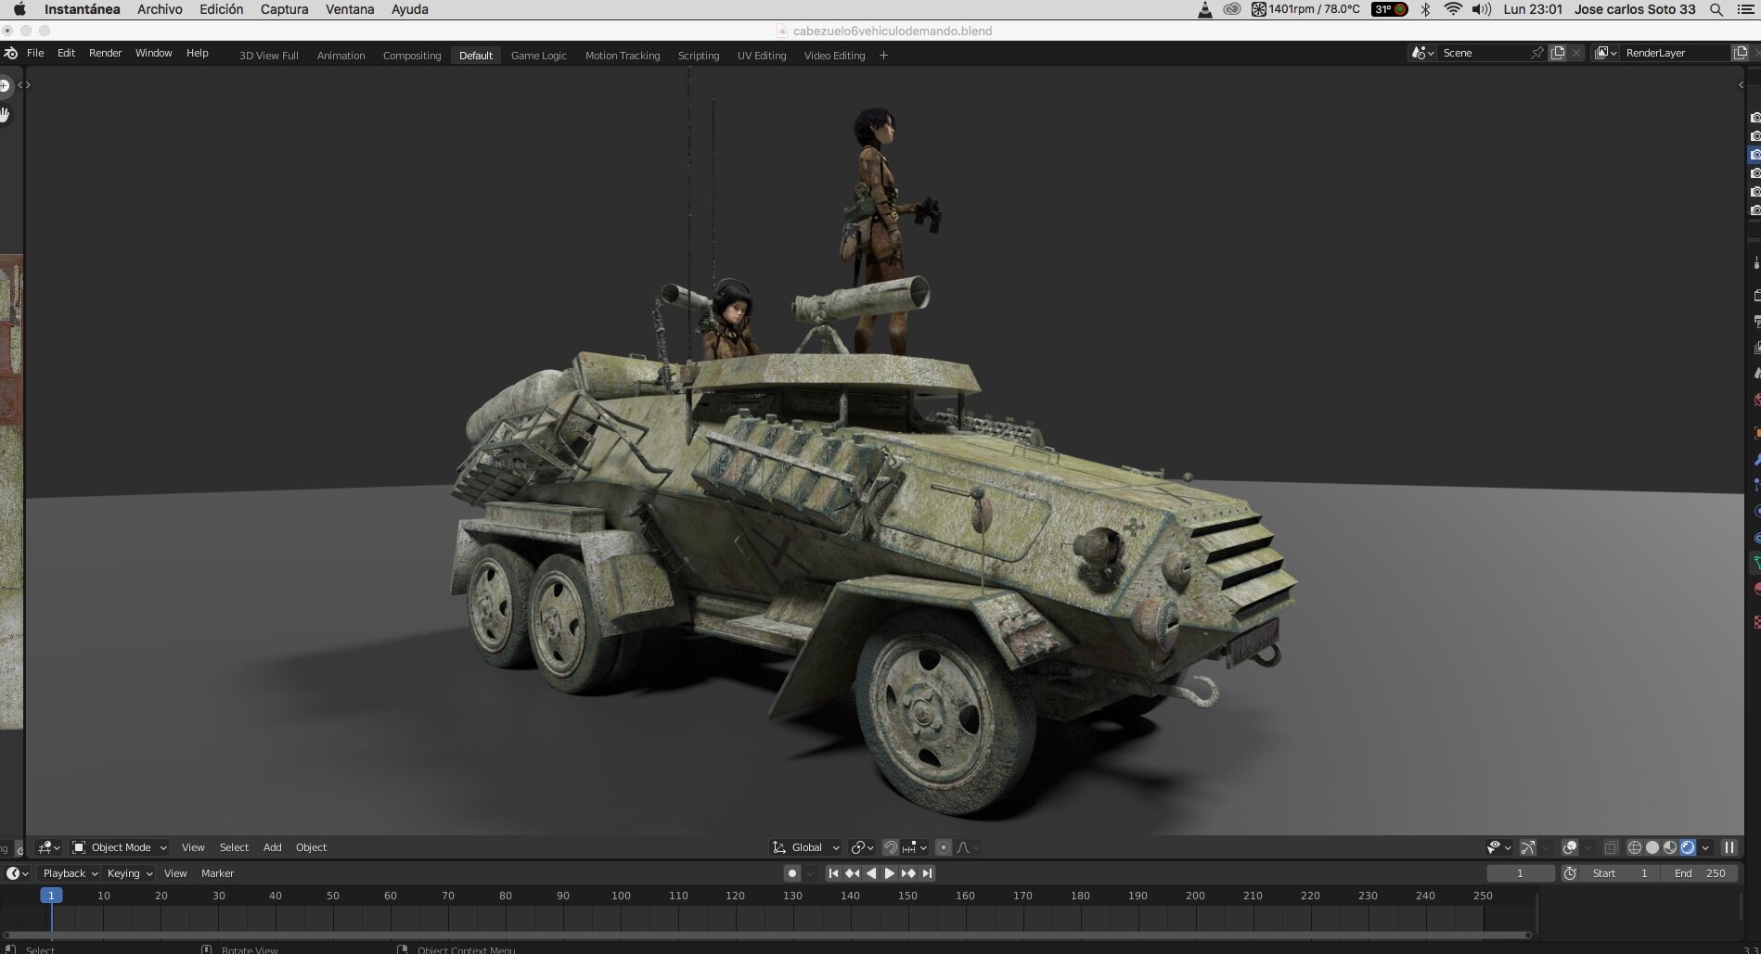
Task: Play the animation in reverse
Action: coord(870,873)
